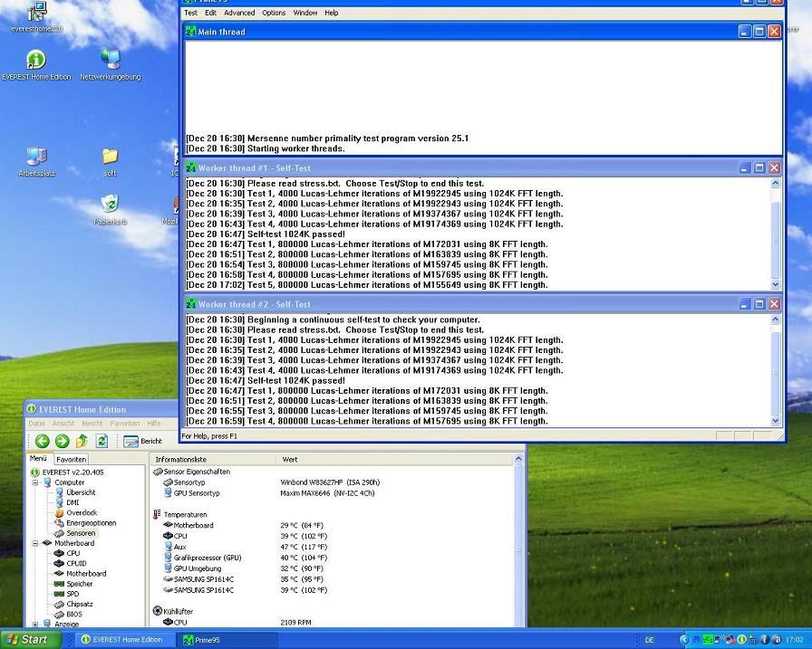Click scroll down arrow in Worker thread #2
Screen dimensions: 812x649
coord(775,421)
